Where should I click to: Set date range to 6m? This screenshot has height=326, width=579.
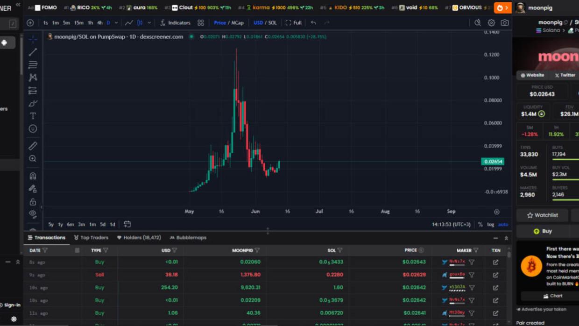click(70, 225)
